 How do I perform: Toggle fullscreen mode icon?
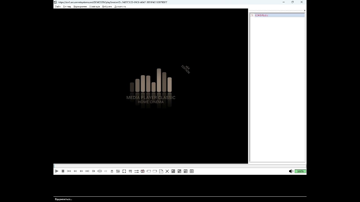click(x=124, y=171)
